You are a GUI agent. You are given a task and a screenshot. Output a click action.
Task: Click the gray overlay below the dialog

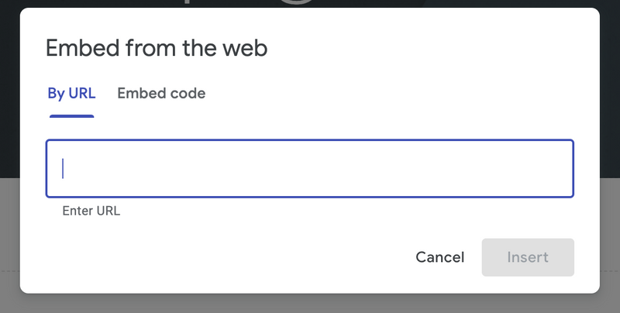[309, 304]
